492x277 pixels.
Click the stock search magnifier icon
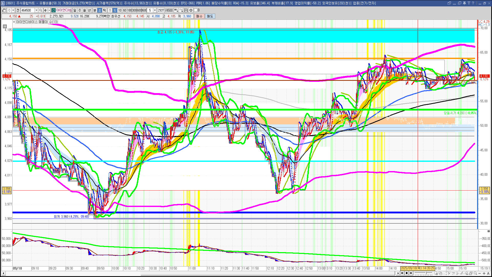click(41, 10)
